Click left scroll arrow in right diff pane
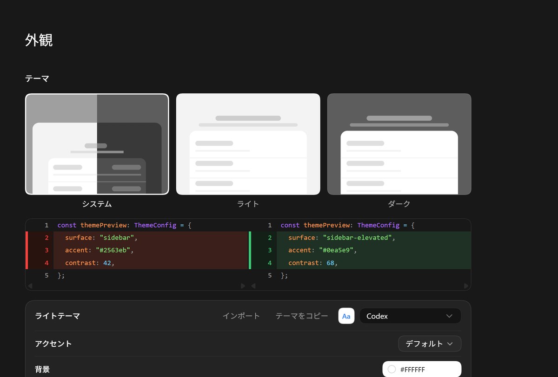This screenshot has height=377, width=558. (x=253, y=286)
